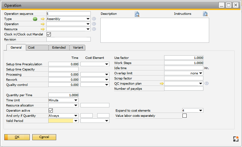Click the Operation sequence input field
This screenshot has width=242, height=147.
(69, 14)
